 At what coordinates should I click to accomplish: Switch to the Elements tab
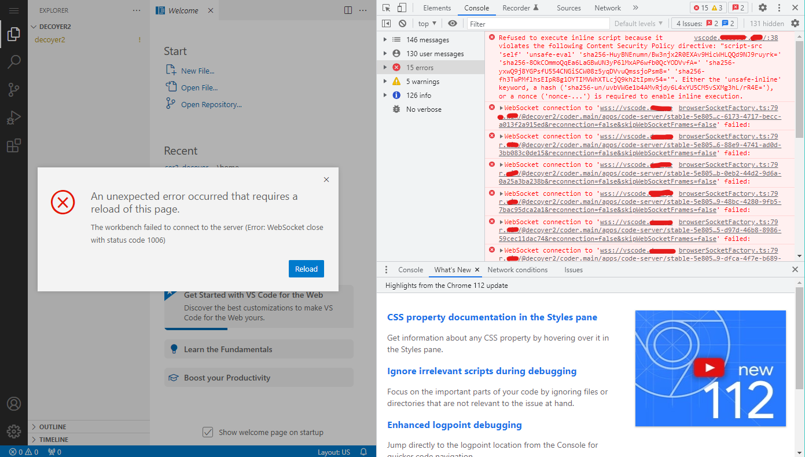tap(437, 8)
